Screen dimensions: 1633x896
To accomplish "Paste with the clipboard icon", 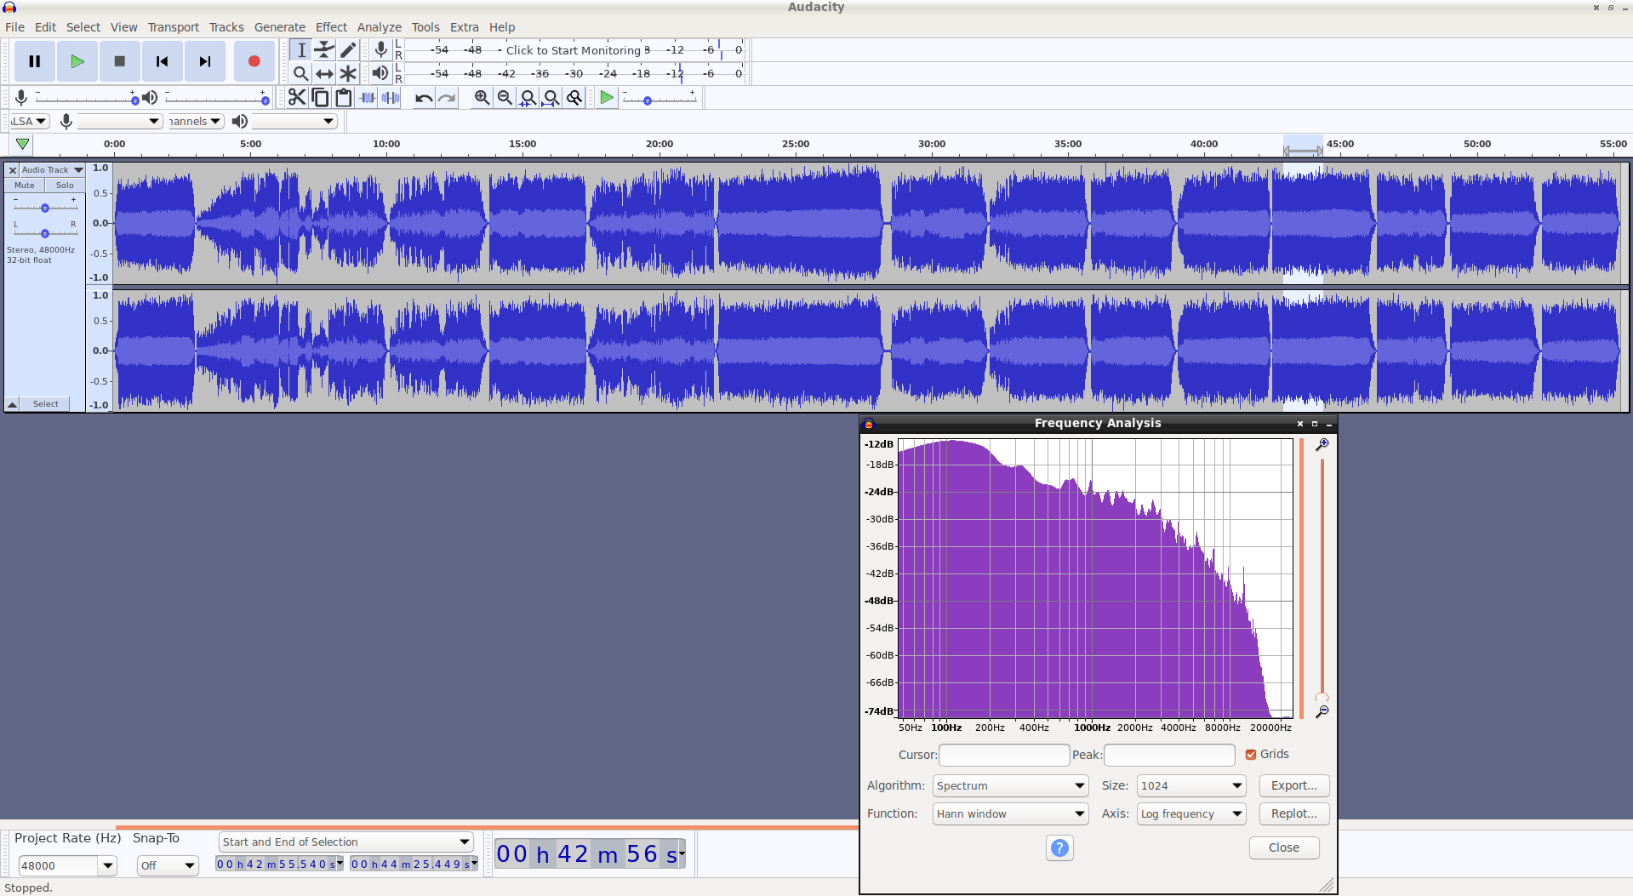I will pyautogui.click(x=343, y=98).
